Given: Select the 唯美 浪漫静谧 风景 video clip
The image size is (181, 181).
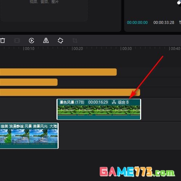Looking at the screenshot, I should click(x=29, y=136).
